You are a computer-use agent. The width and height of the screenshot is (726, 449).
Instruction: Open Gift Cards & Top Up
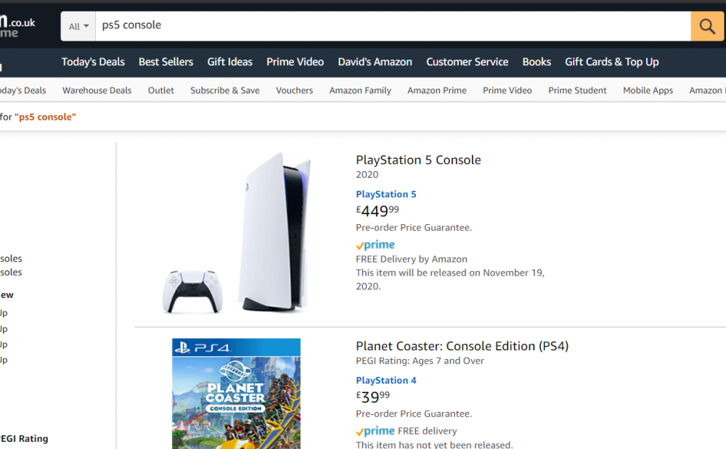611,62
